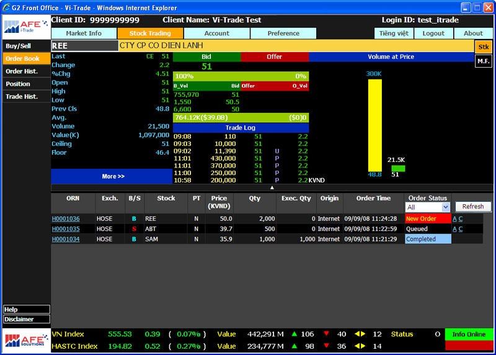Click the Completed status cell
This screenshot has width=496, height=355.
pyautogui.click(x=428, y=239)
